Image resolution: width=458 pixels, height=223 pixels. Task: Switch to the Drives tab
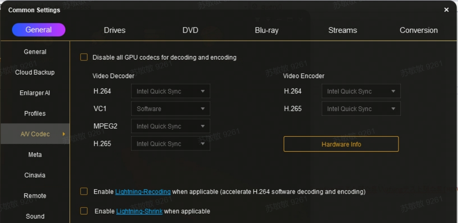tap(114, 30)
